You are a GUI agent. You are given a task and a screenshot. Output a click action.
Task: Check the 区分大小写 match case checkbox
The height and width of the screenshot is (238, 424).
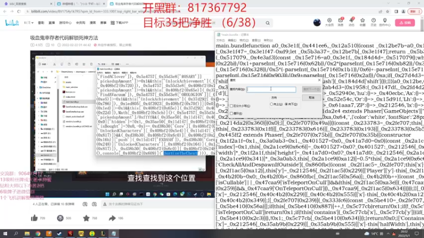pos(232,106)
